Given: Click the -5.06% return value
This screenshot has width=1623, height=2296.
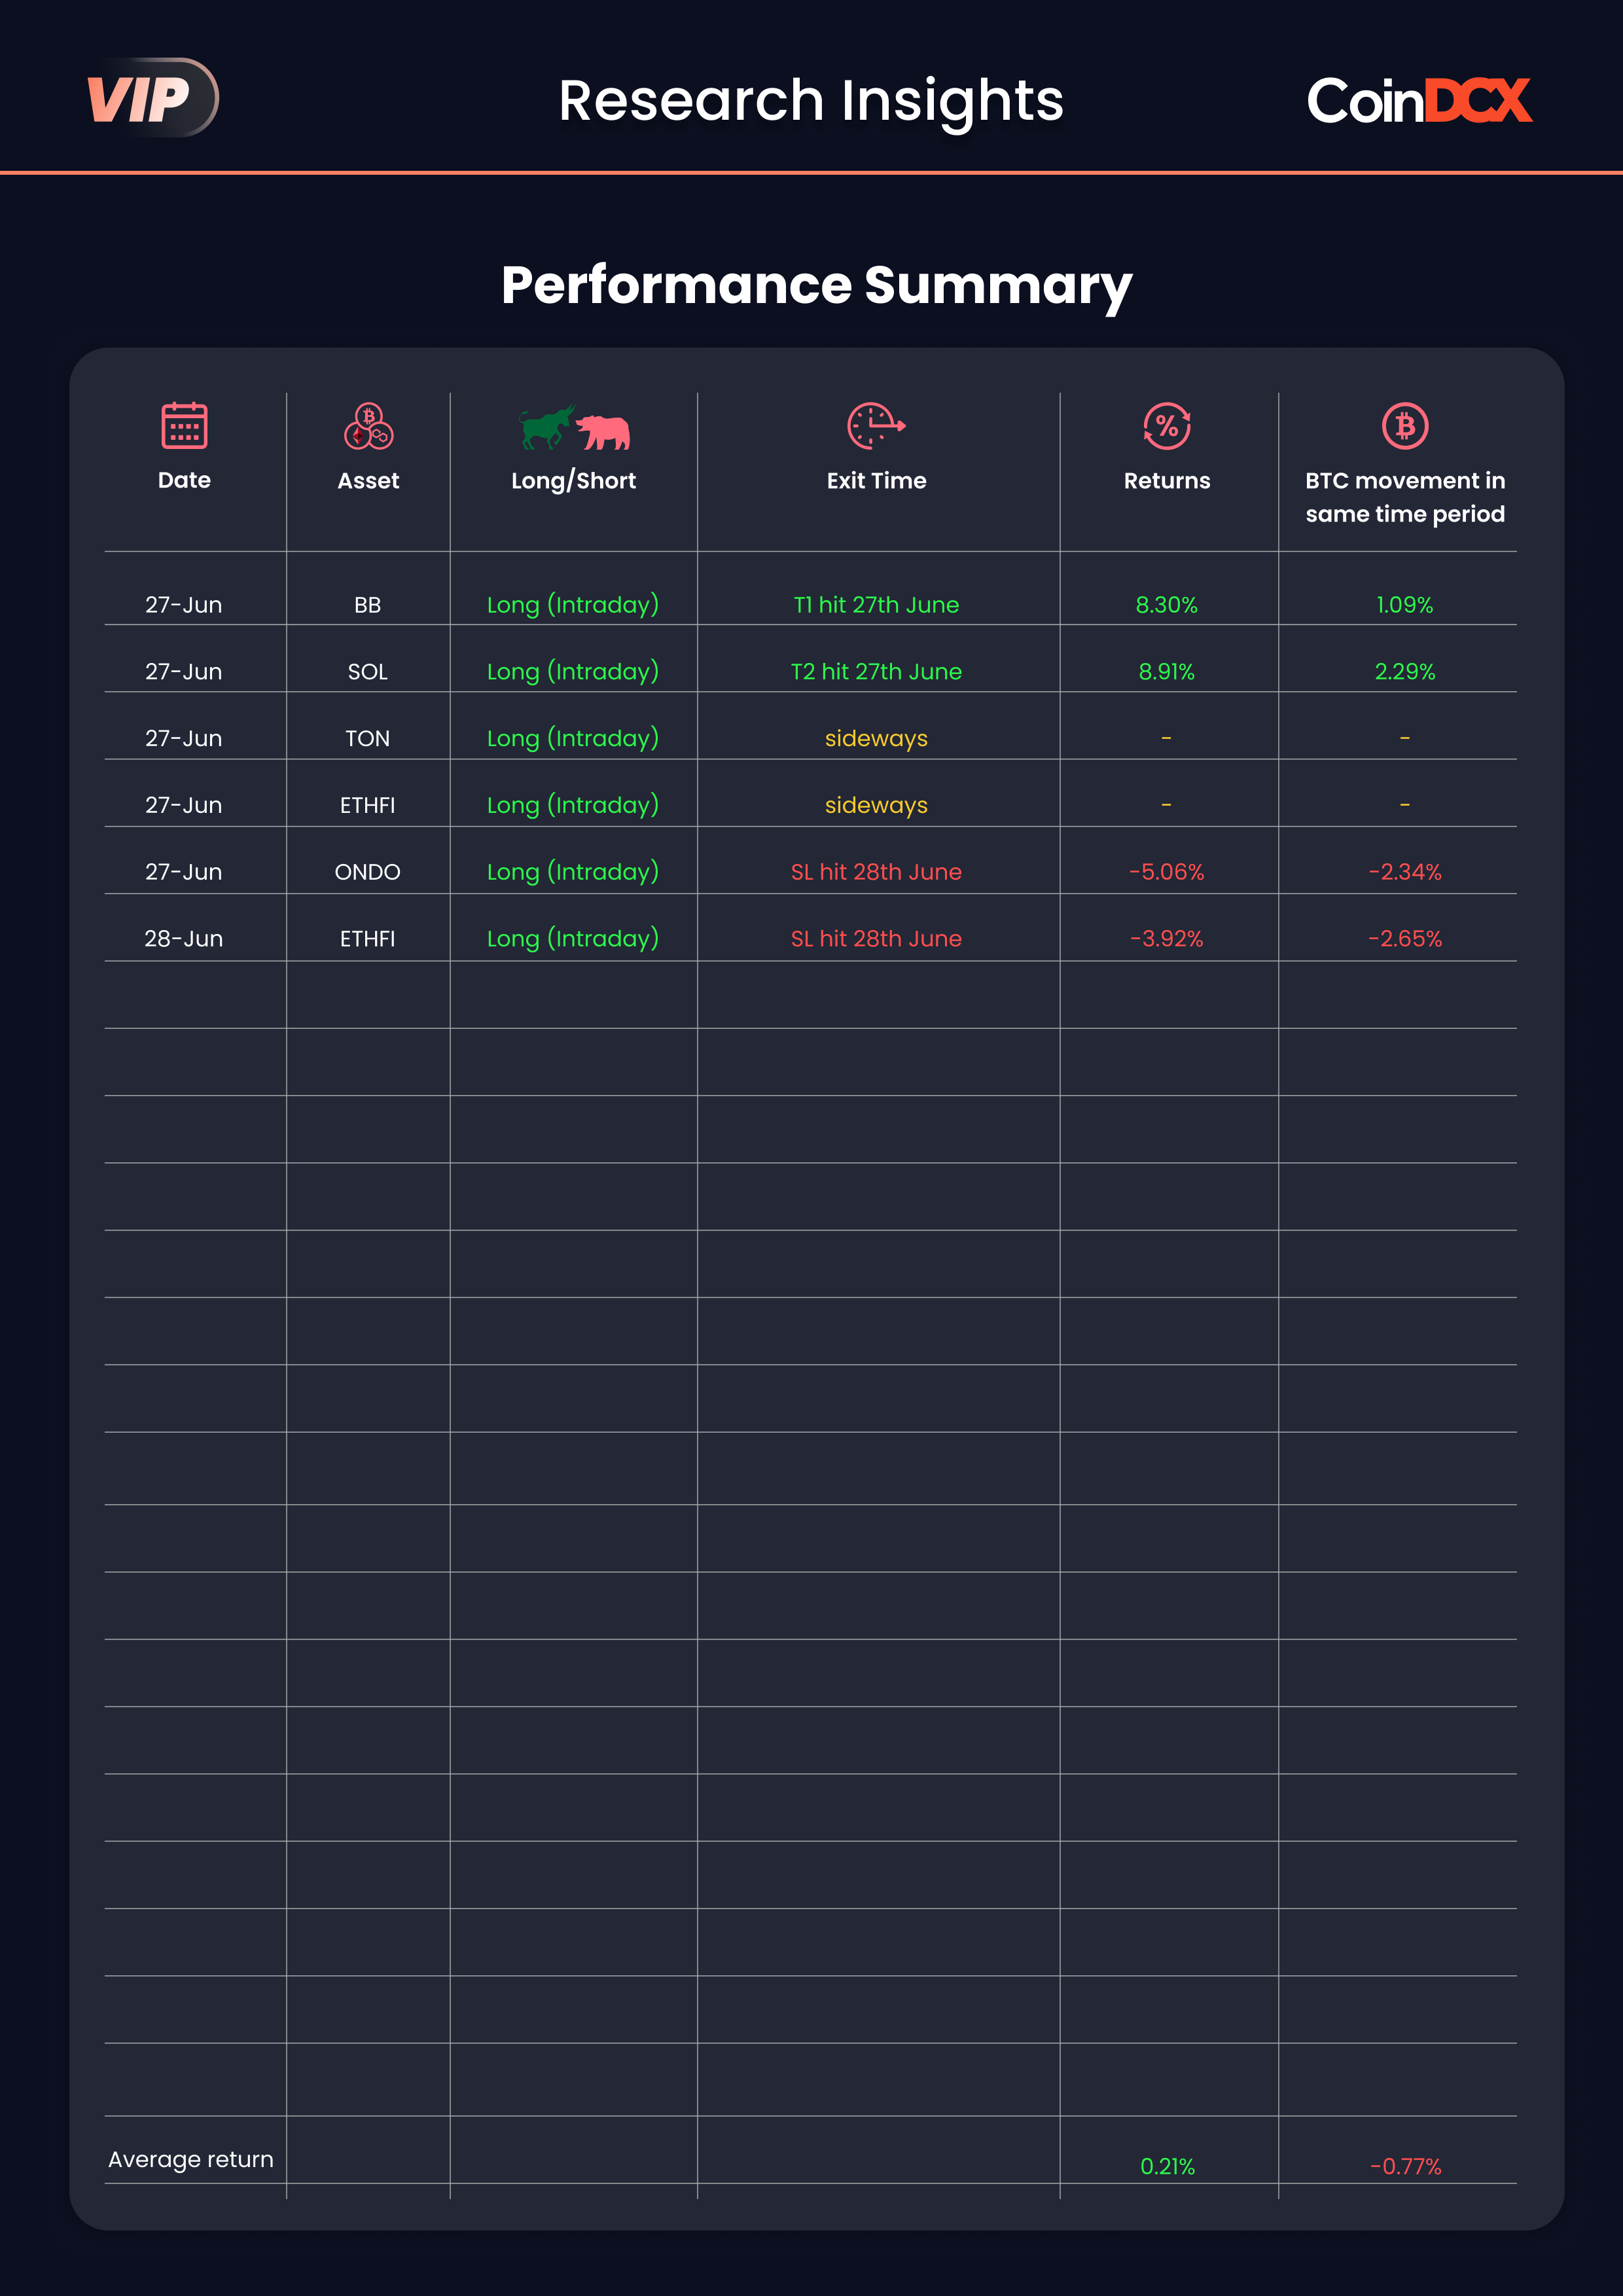Looking at the screenshot, I should 1167,872.
